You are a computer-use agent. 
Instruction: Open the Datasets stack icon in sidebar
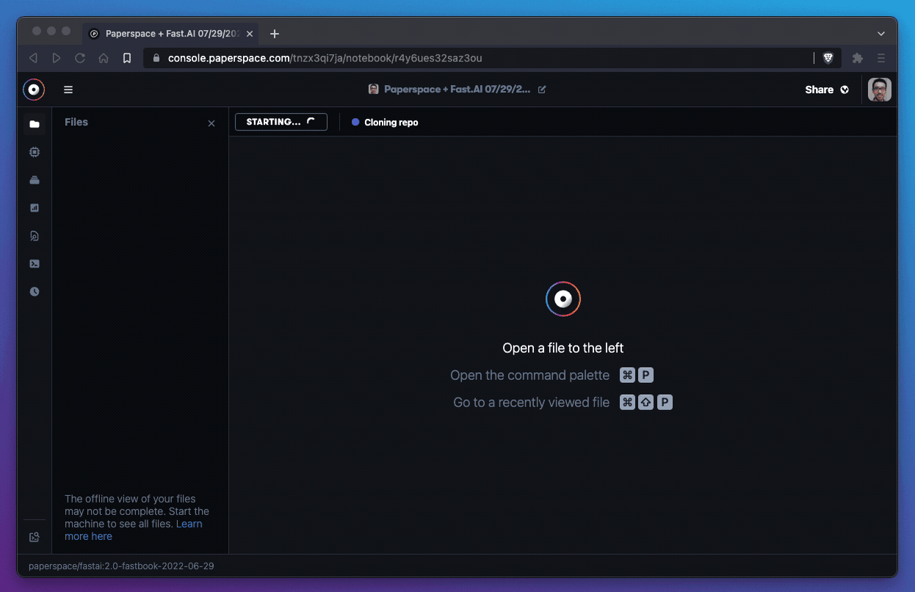click(x=35, y=180)
